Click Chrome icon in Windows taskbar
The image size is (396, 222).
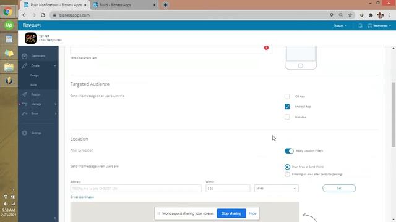click(x=9, y=12)
